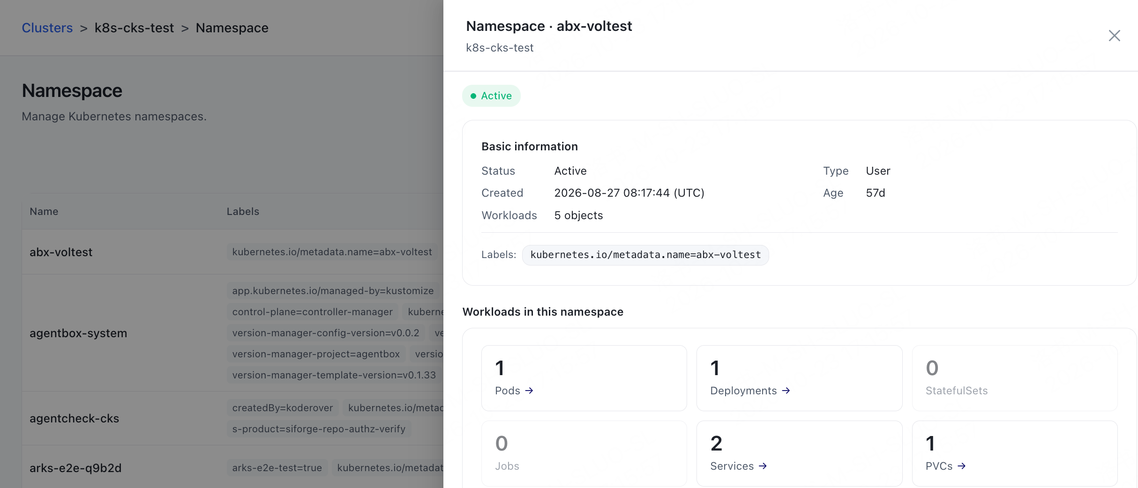Click the Name column header
Viewport: 1138px width, 488px height.
coord(44,211)
